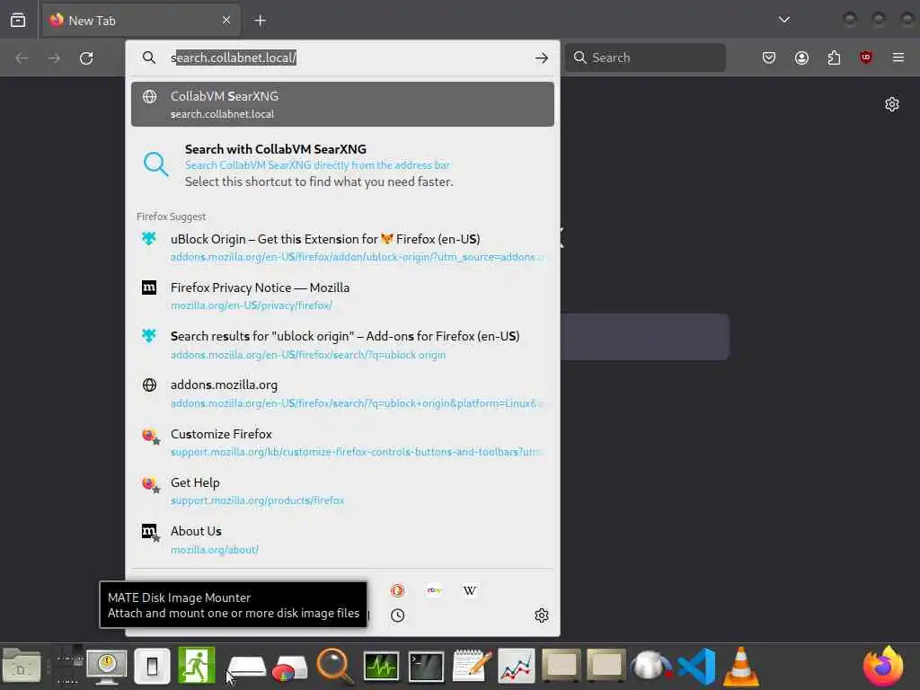Viewport: 920px width, 690px height.
Task: Launch Visual Studio Code from taskbar
Action: tap(696, 667)
